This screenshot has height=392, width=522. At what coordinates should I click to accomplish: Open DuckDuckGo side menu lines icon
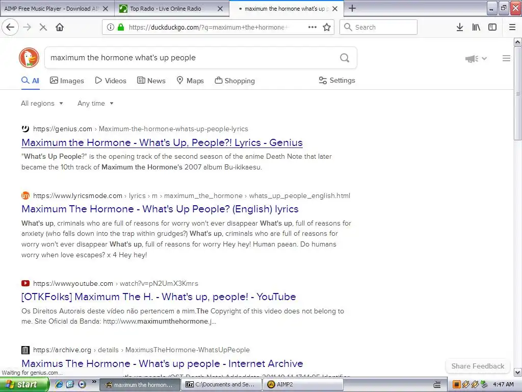click(x=506, y=58)
